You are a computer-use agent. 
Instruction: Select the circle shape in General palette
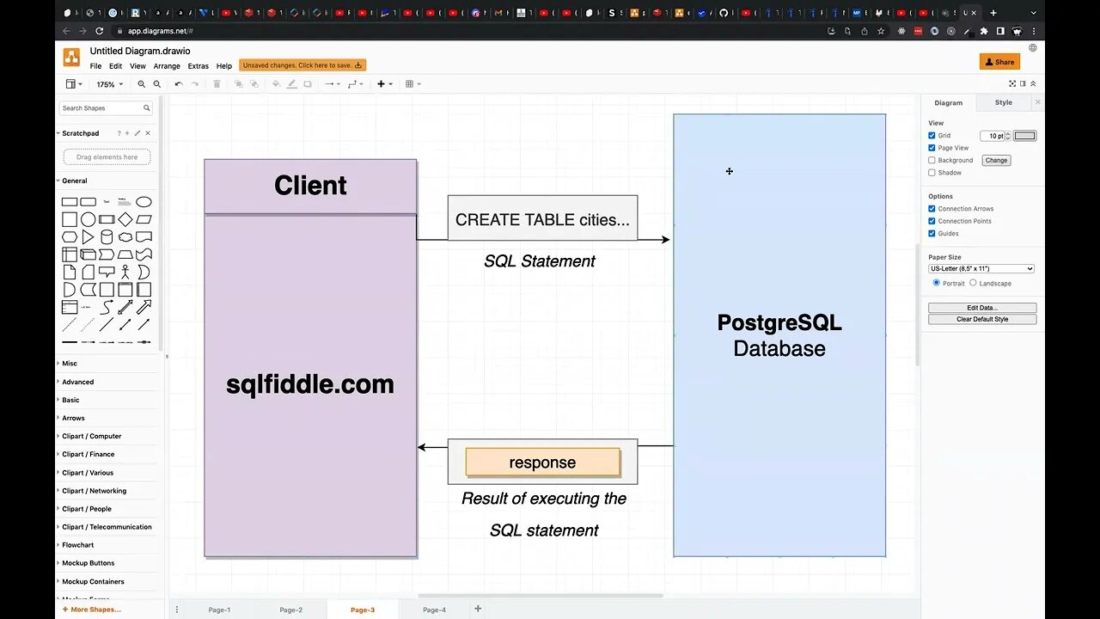(88, 219)
